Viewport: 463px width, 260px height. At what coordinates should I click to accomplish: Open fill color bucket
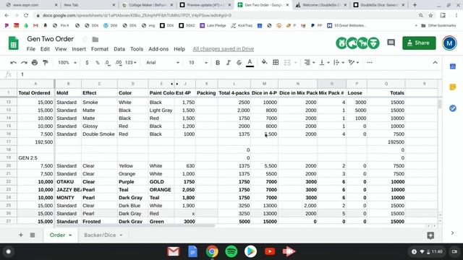point(264,62)
